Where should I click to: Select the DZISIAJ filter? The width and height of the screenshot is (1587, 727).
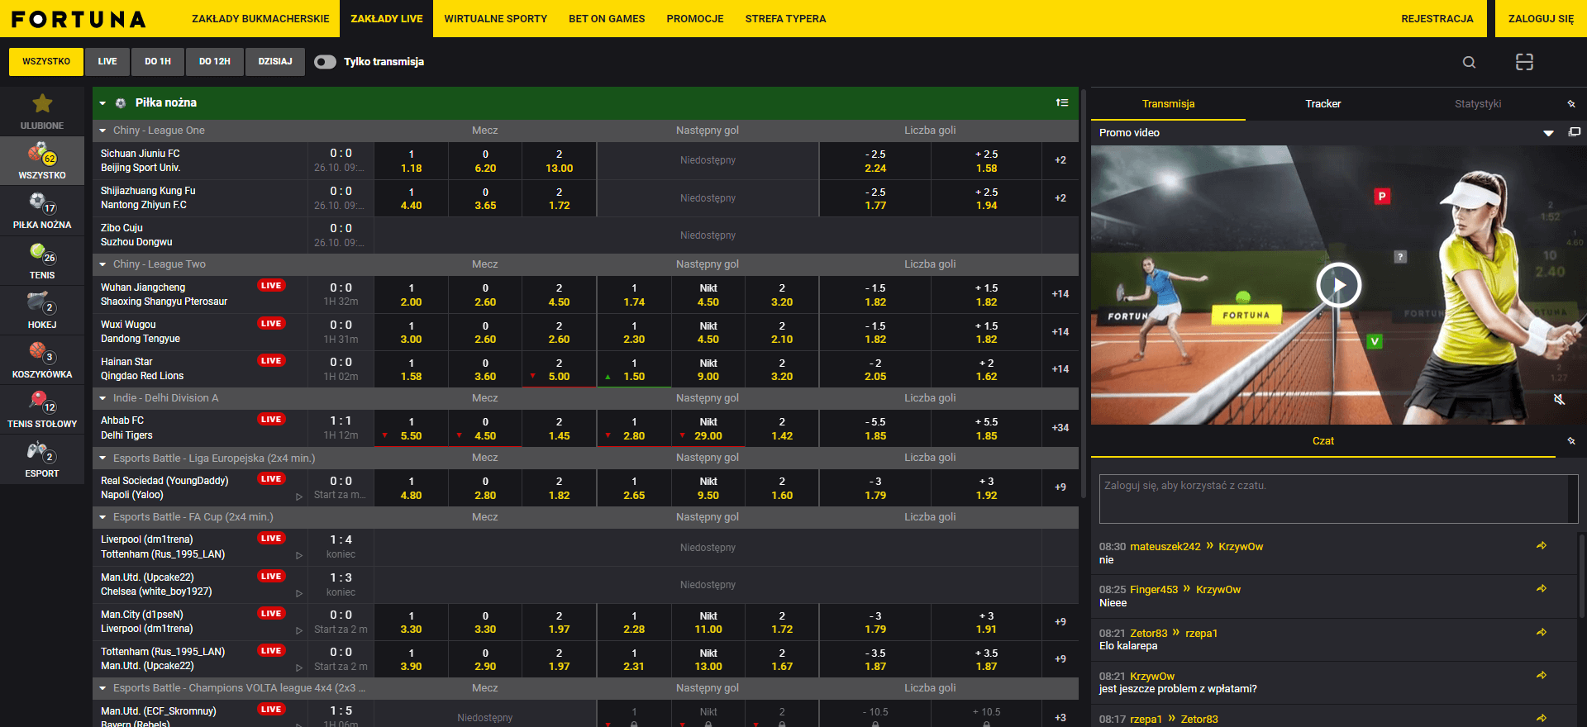[x=275, y=61]
